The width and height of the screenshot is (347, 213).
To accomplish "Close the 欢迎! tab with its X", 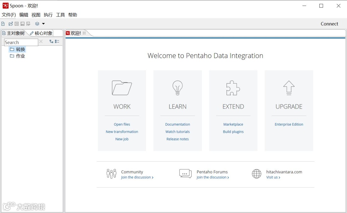I will coord(84,33).
